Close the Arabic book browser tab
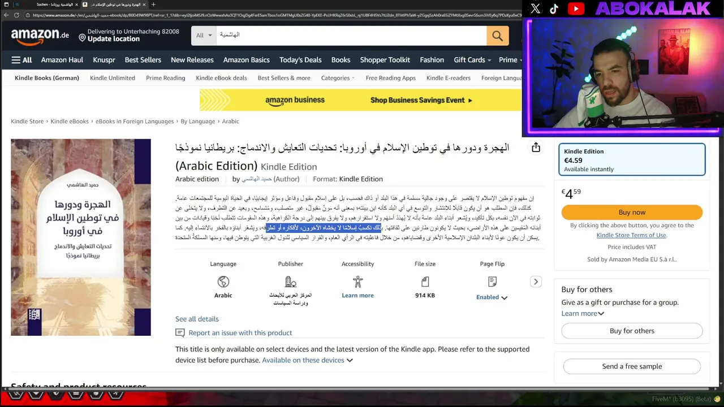724x407 pixels. point(145,5)
